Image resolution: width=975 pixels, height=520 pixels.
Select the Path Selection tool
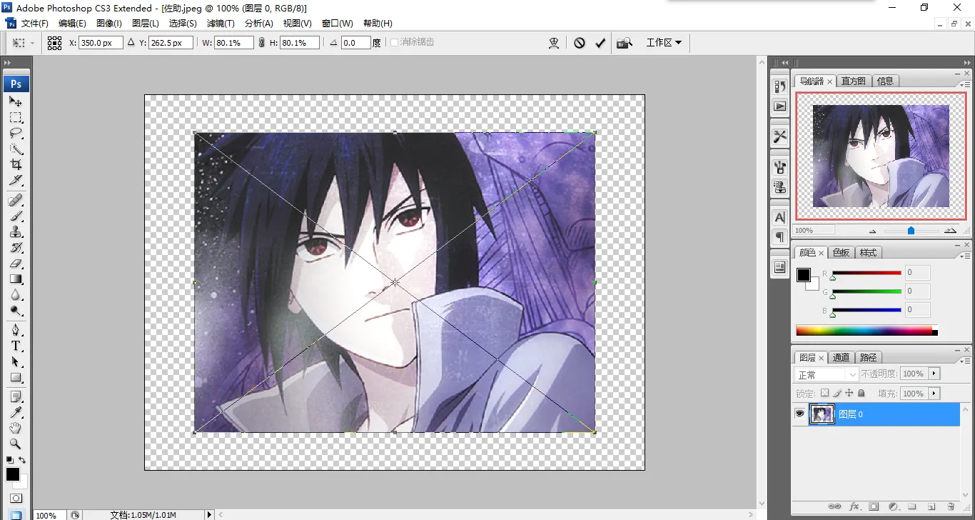pyautogui.click(x=16, y=361)
